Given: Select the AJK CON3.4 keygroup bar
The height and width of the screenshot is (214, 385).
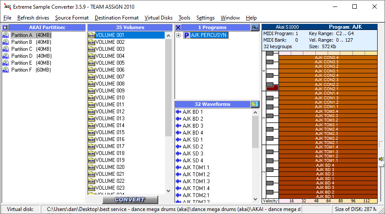Looking at the screenshot, I should [326, 58].
